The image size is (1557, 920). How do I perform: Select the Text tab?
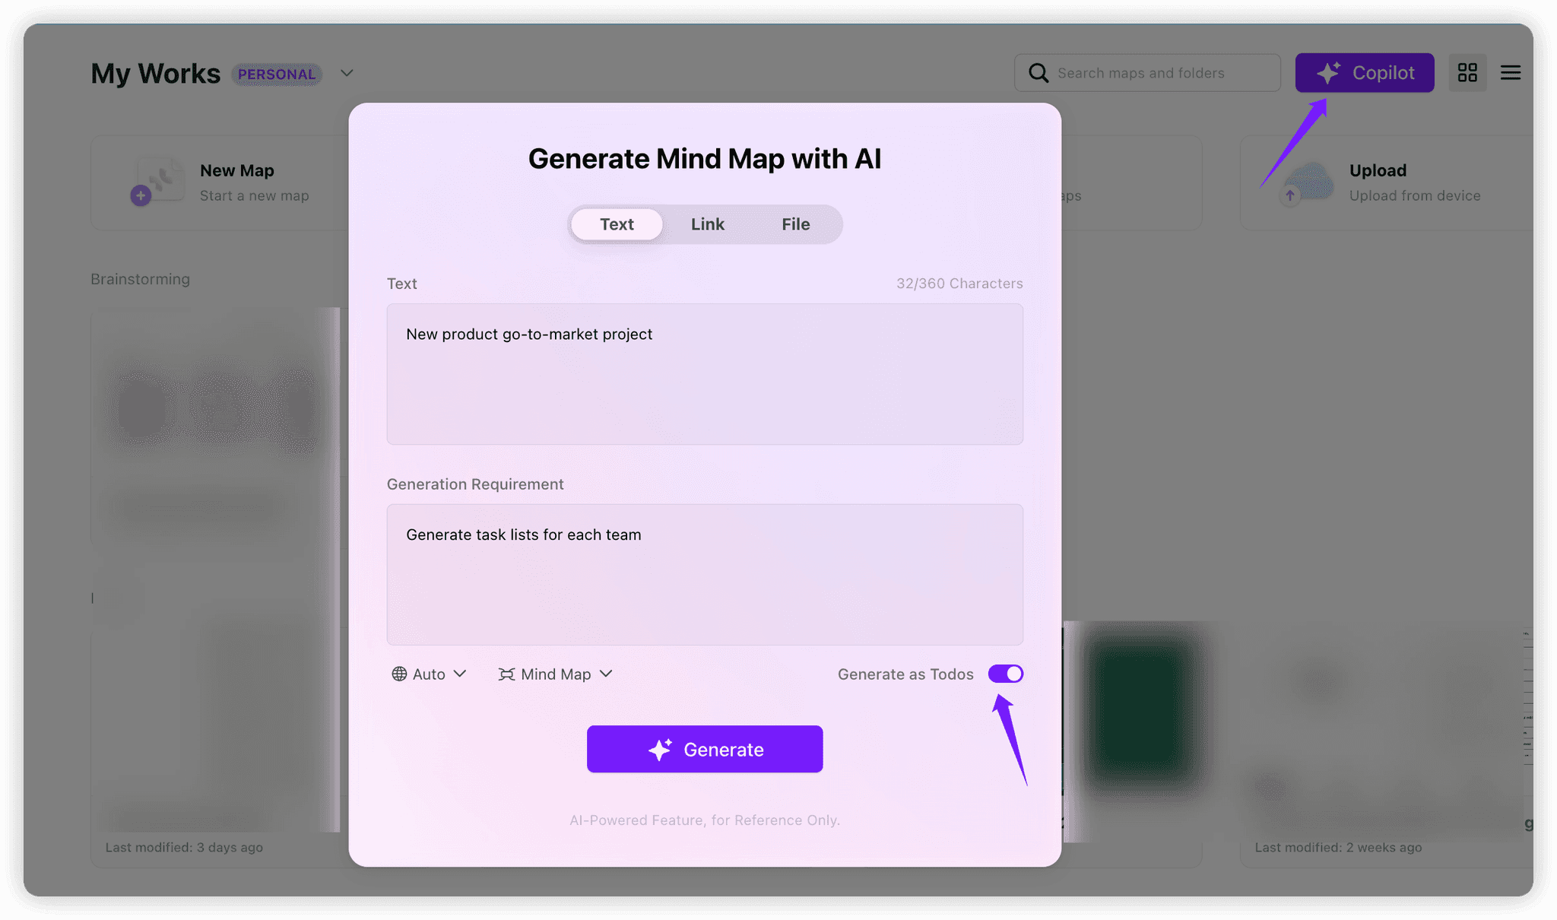(616, 224)
